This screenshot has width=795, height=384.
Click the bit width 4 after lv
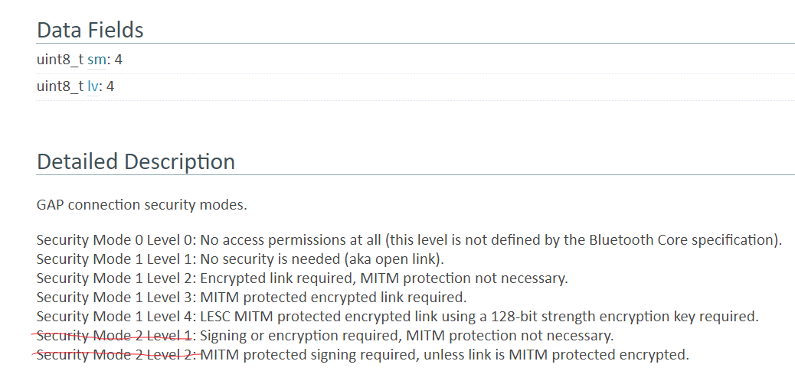pos(110,86)
